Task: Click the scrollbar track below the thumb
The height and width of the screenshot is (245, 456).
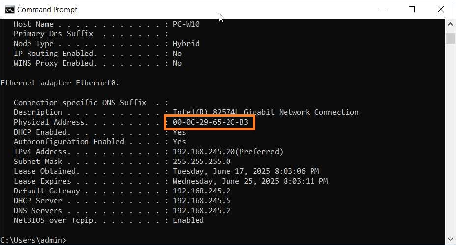Action: [x=450, y=147]
